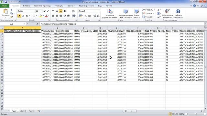Click the text orientation icon

65,11
